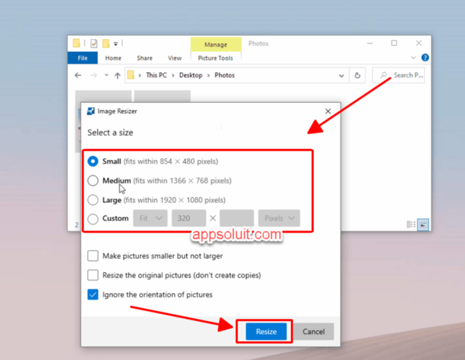Screen dimensions: 465x360
Task: Expand the chevron after This PC
Action: click(173, 76)
